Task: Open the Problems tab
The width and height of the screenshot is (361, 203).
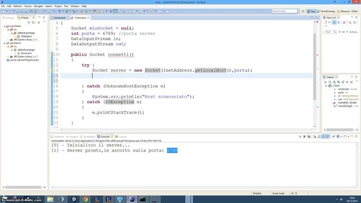Action: click(x=58, y=136)
